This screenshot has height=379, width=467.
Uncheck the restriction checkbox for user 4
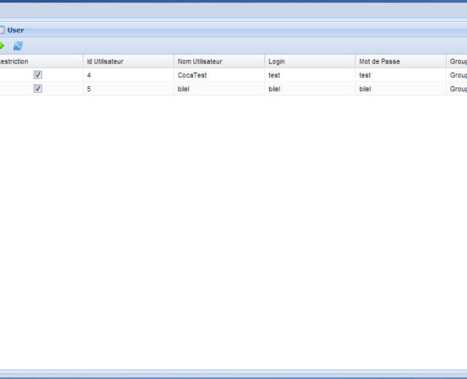(x=38, y=75)
